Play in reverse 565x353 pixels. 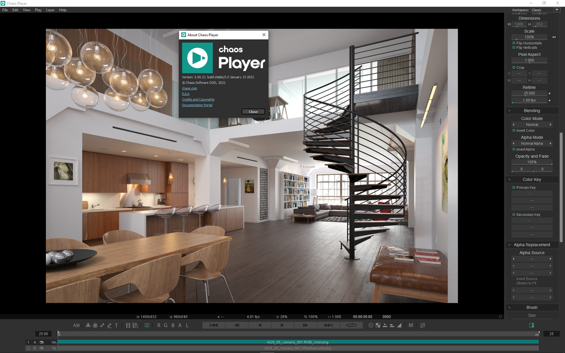[x=260, y=325]
